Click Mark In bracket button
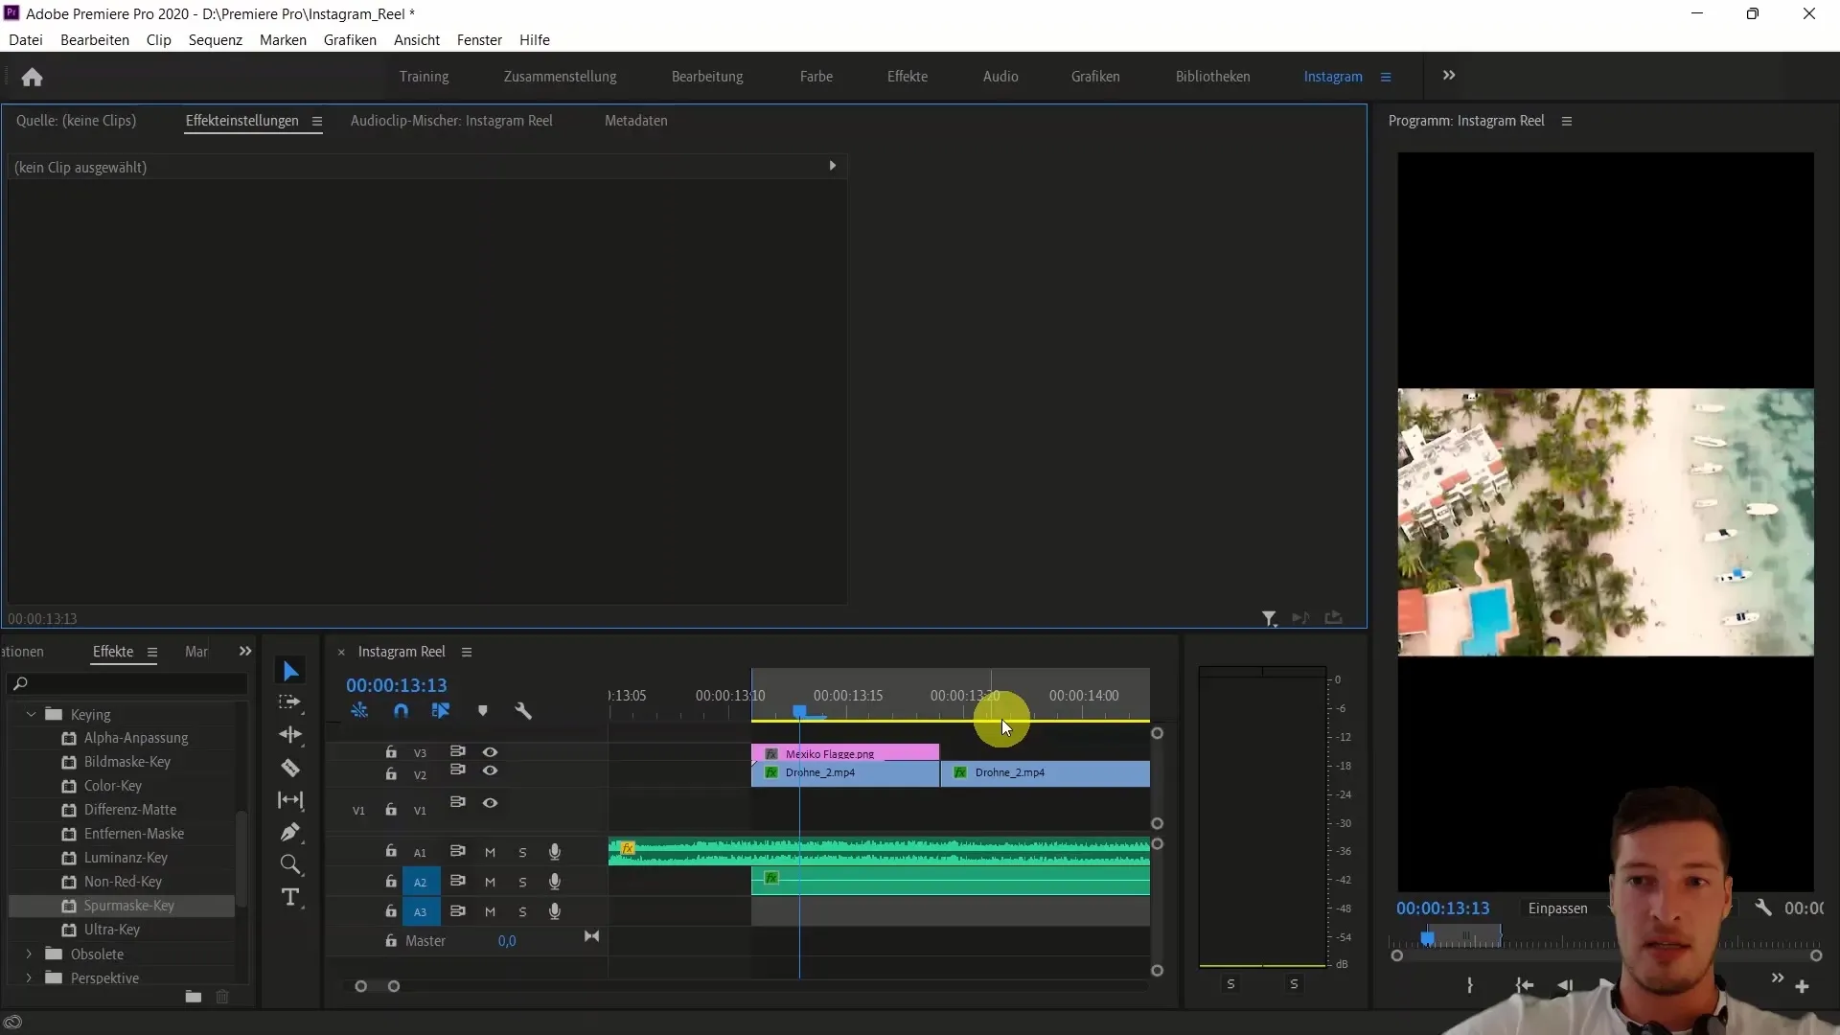The image size is (1840, 1035). 1469,985
